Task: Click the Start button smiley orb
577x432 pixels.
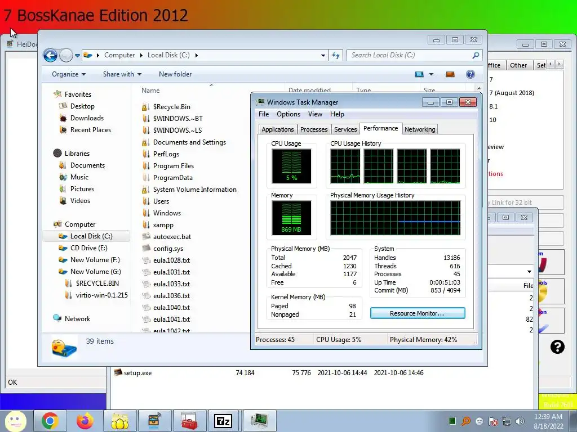Action: [x=15, y=421]
